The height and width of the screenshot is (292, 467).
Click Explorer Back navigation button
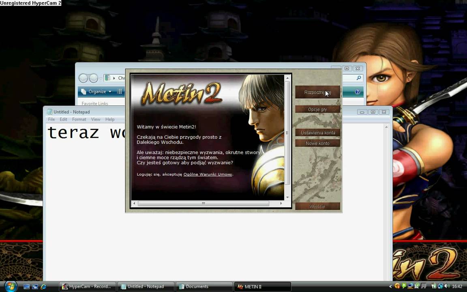click(x=84, y=78)
